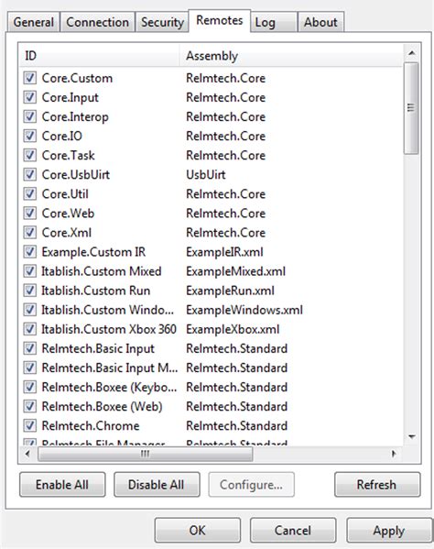Confirm with the OK button
The image size is (434, 549).
click(x=198, y=530)
